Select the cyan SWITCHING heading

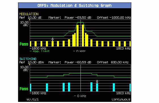coord(28,59)
